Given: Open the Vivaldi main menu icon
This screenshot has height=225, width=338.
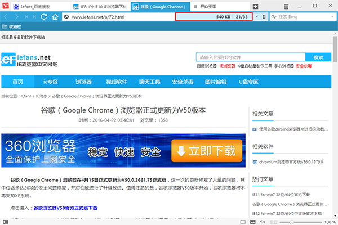Looking at the screenshot, I should (x=6, y=6).
